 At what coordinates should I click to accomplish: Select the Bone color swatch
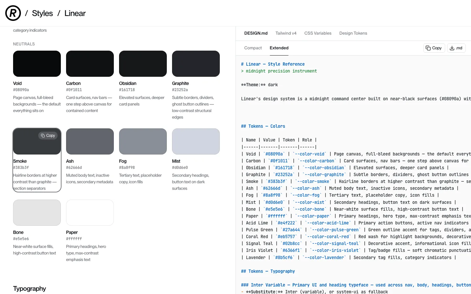coord(37,213)
